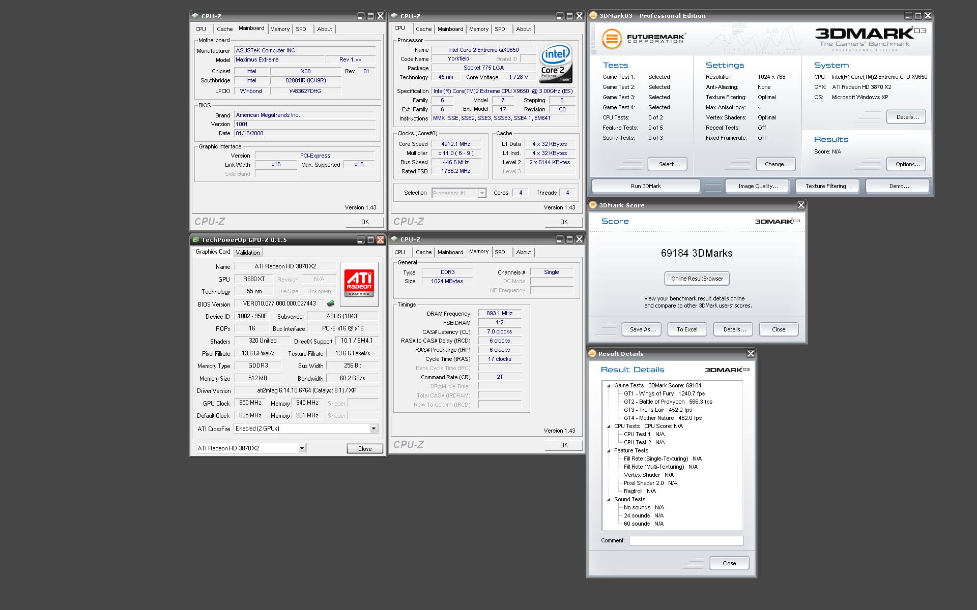Click the 69184 3DMarks score text
Viewport: 977px width, 610px height.
[x=697, y=253]
